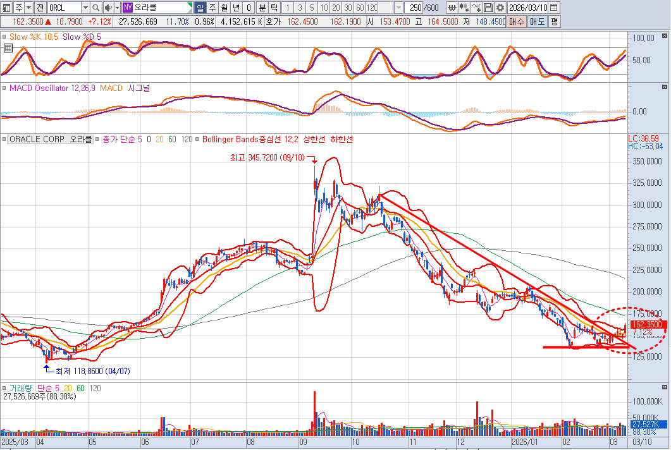The width and height of the screenshot is (671, 450).
Task: Switch chart to monthly (월) period
Action: click(x=224, y=8)
